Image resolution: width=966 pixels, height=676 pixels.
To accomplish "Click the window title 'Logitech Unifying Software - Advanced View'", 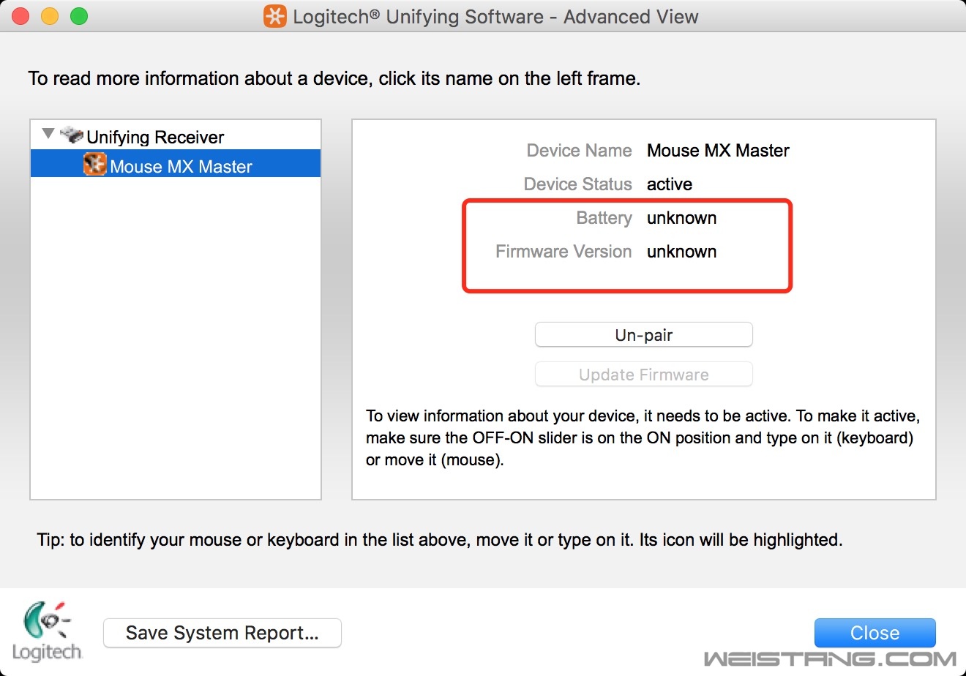I will pos(495,16).
